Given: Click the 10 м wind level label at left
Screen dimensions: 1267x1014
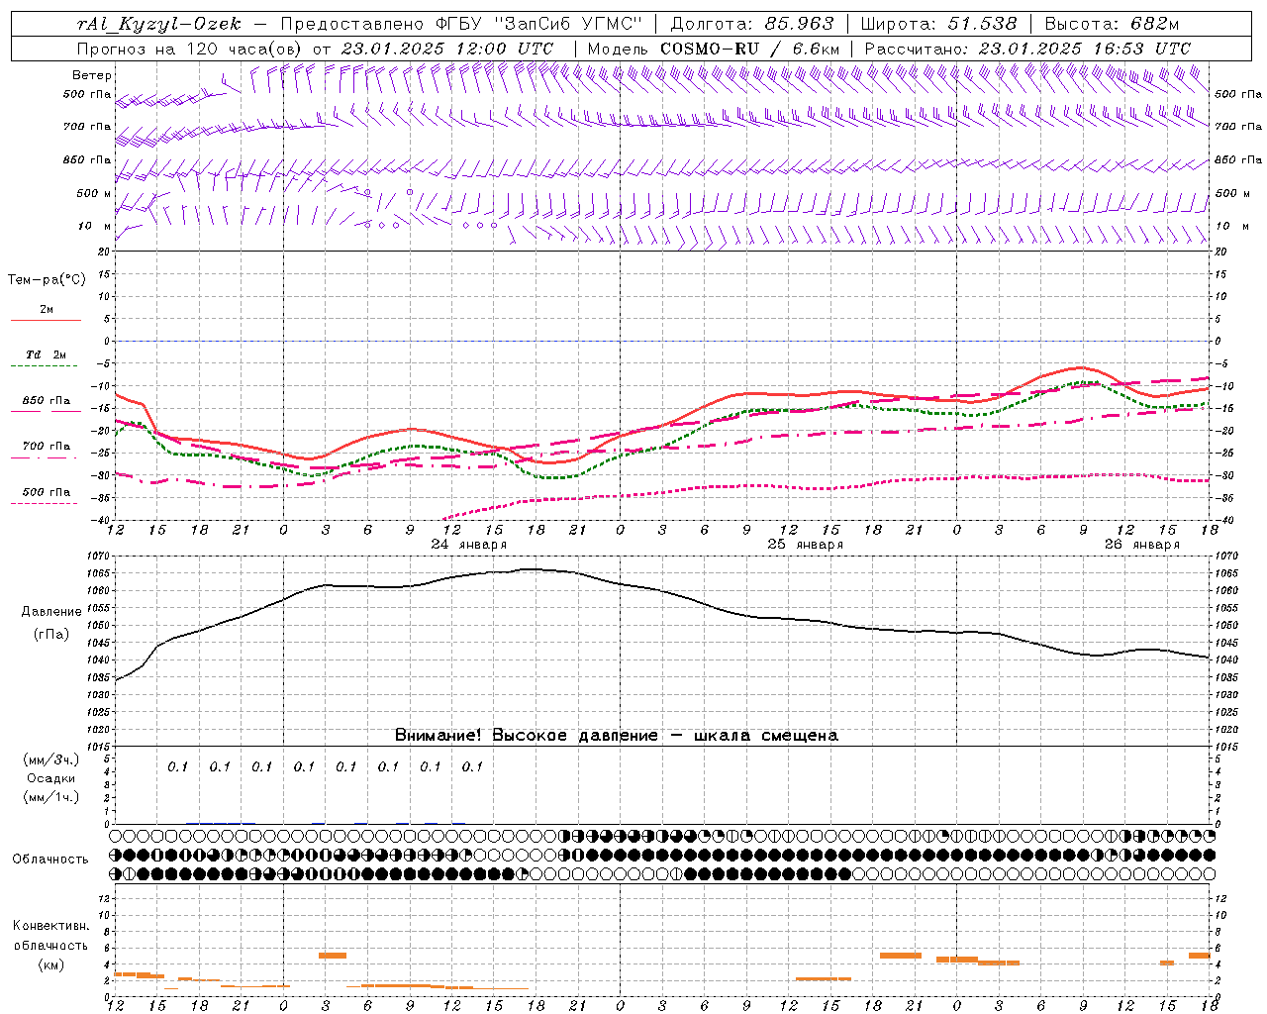Looking at the screenshot, I should click(95, 226).
